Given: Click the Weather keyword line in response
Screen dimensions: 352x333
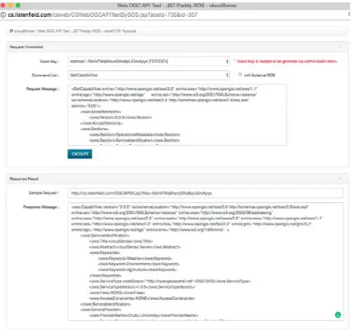Looking at the screenshot, I should pos(135,258).
